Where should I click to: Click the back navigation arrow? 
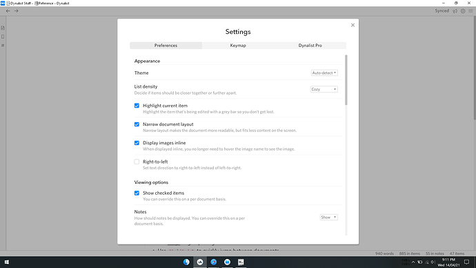tap(8, 11)
